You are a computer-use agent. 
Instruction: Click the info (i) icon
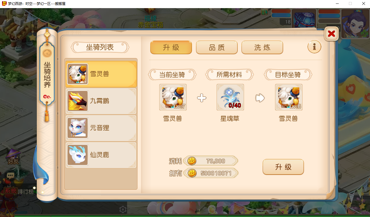tap(314, 46)
